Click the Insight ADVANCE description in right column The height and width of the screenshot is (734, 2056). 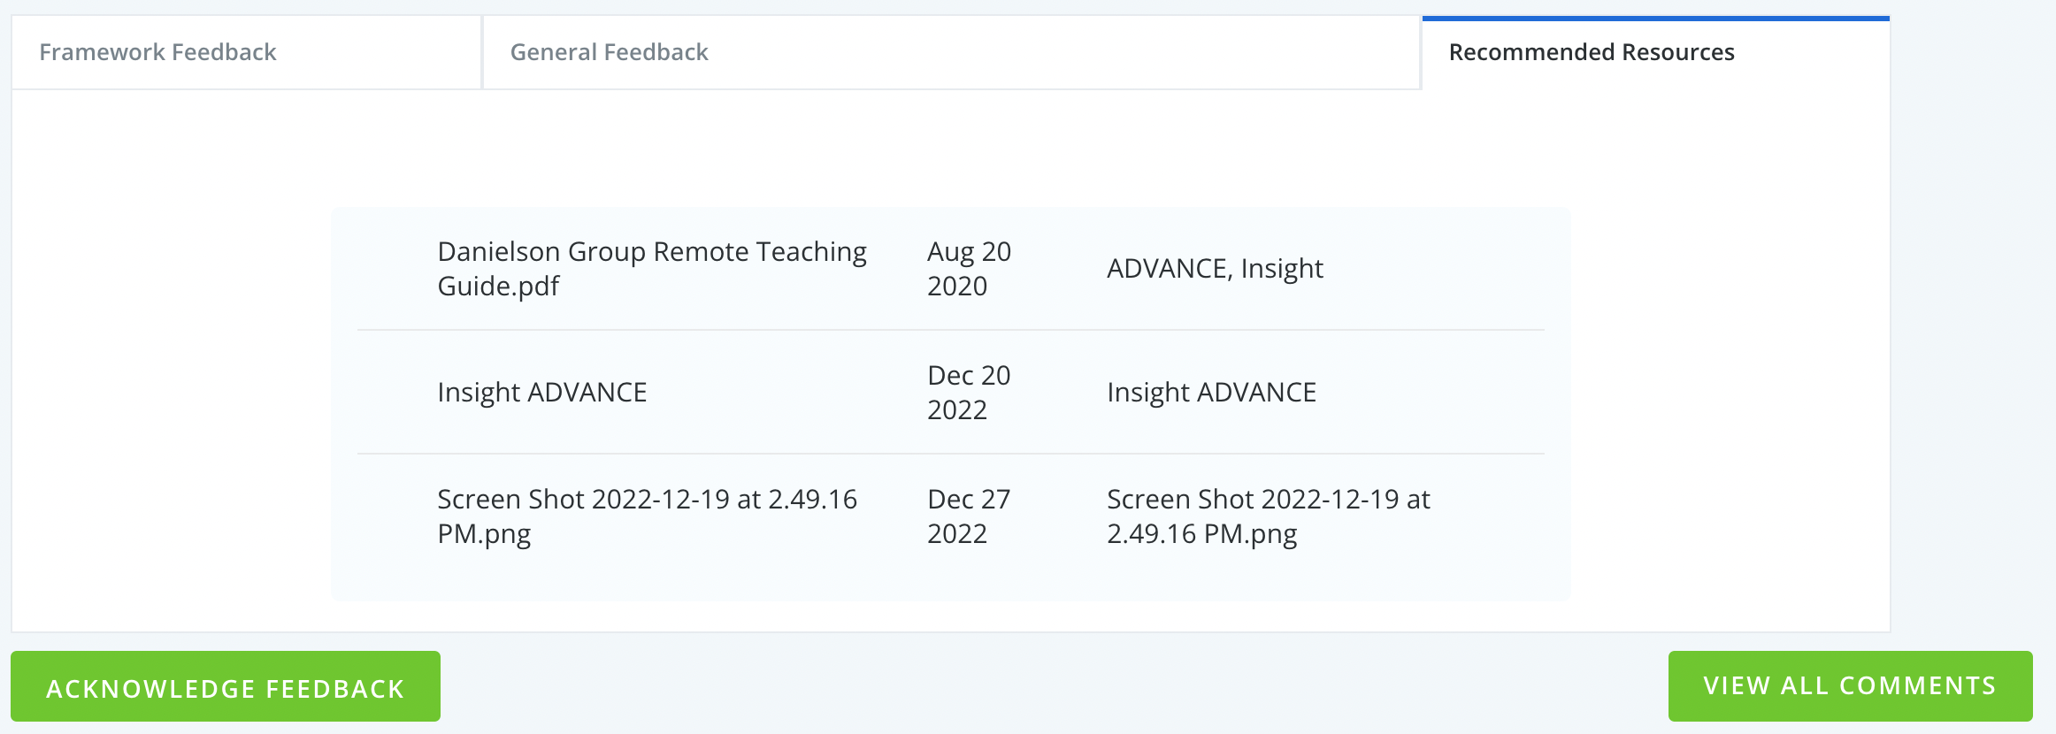(1211, 392)
